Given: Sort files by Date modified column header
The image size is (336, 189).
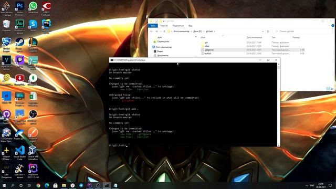Looking at the screenshot, I should click(254, 37).
